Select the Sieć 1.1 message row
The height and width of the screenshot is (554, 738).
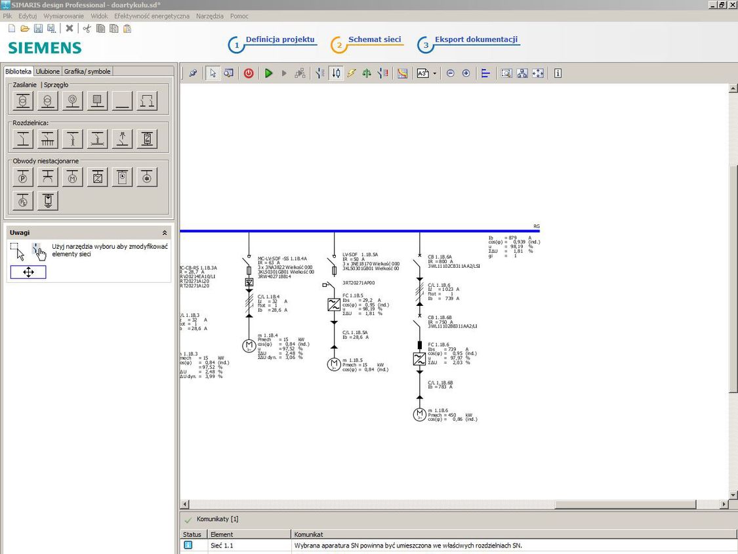tap(459, 545)
